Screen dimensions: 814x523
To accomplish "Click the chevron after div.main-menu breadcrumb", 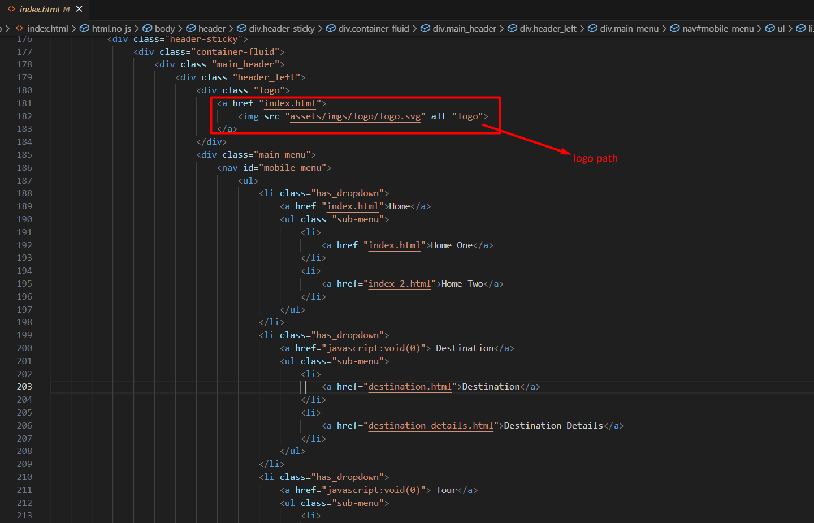I will (664, 28).
